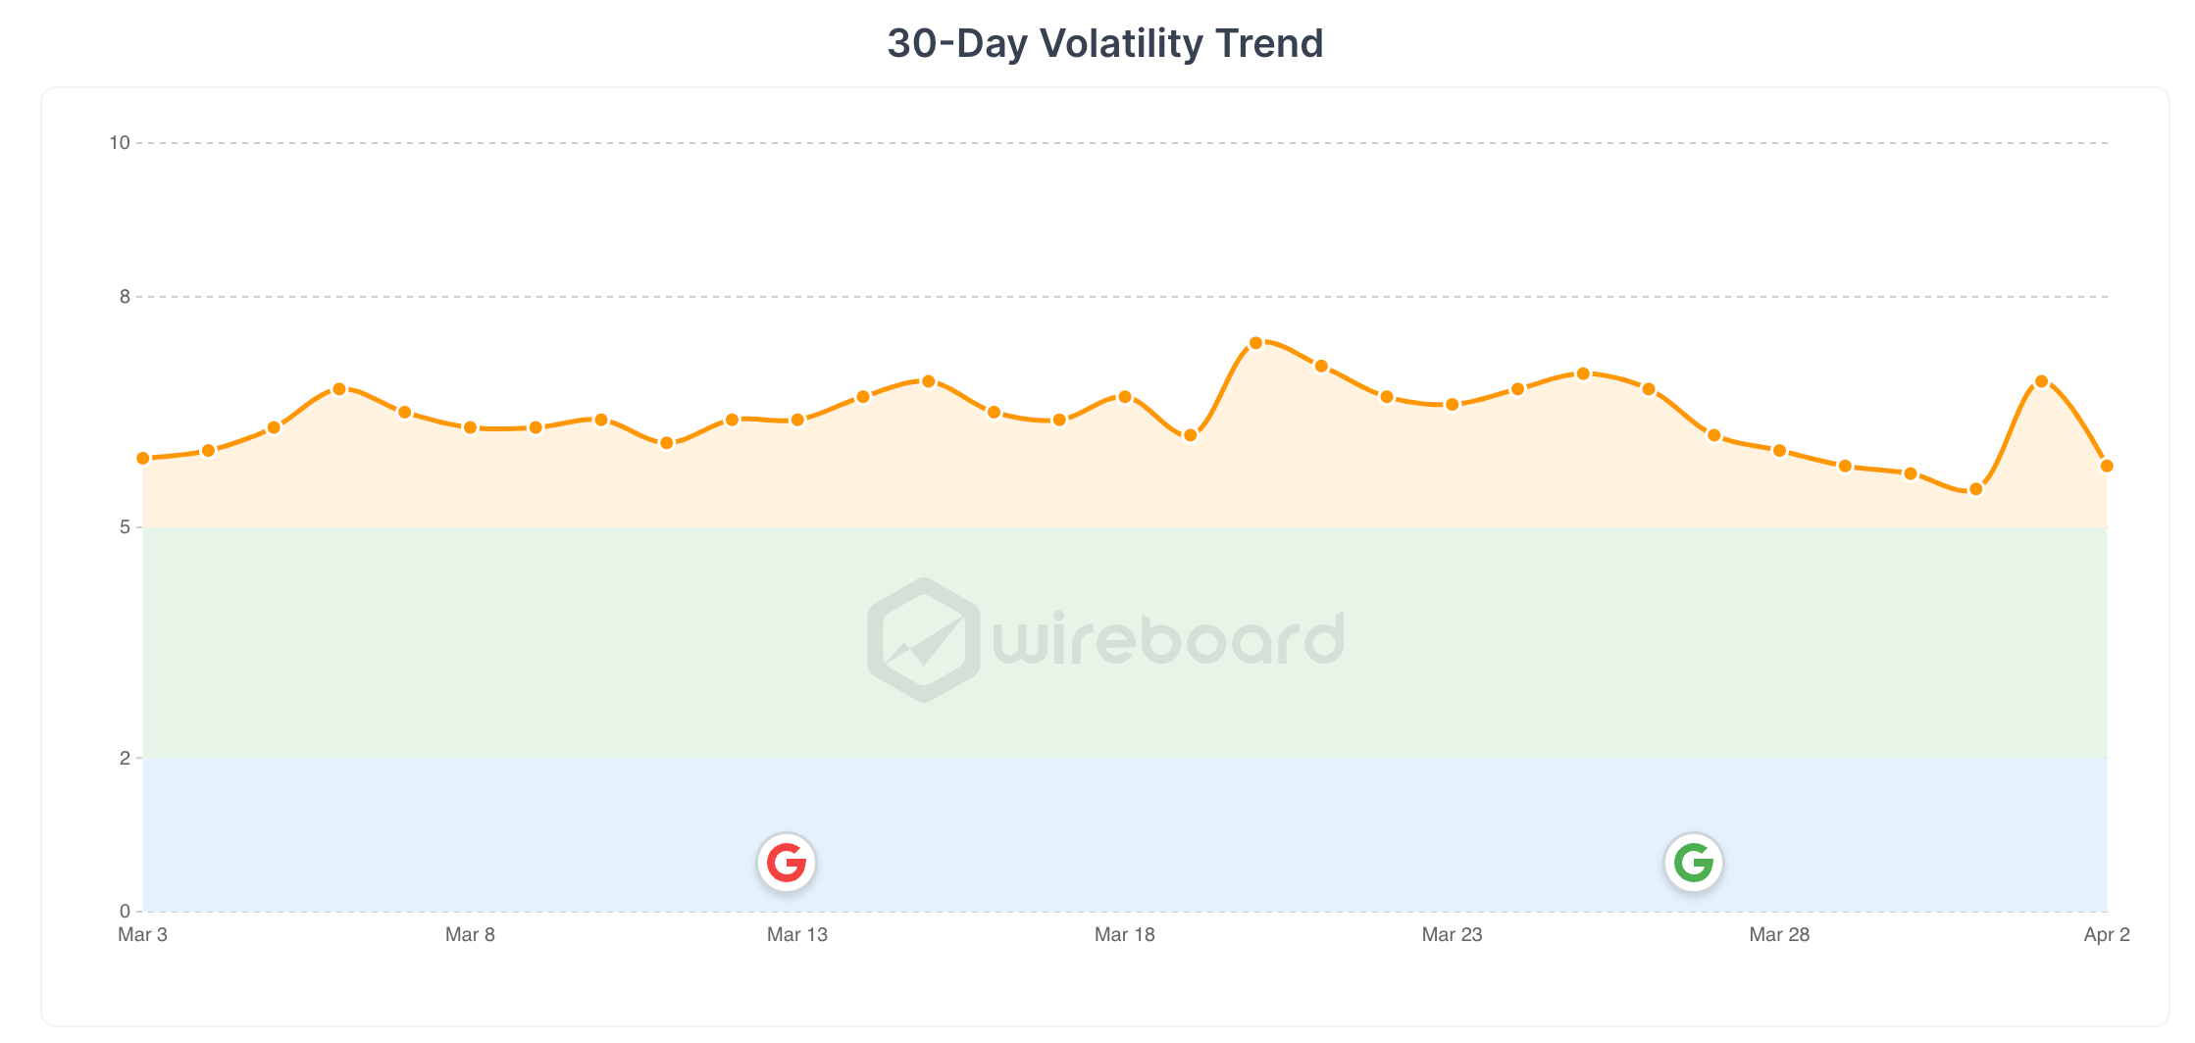Screen dimensions: 2195x1043
Task: Select the highest peak data point
Action: point(1256,343)
